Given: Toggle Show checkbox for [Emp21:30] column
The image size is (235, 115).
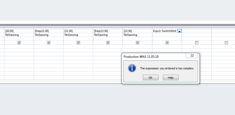Looking at the screenshot, I should (49, 43).
